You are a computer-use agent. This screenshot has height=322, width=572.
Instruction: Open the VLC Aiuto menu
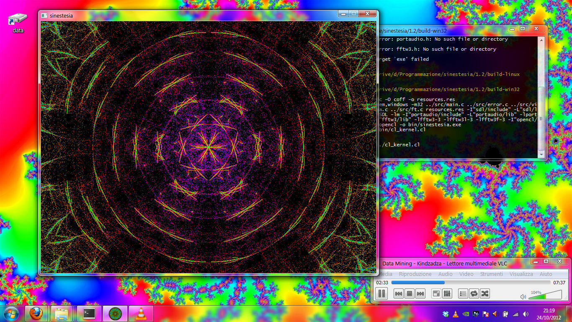click(546, 274)
